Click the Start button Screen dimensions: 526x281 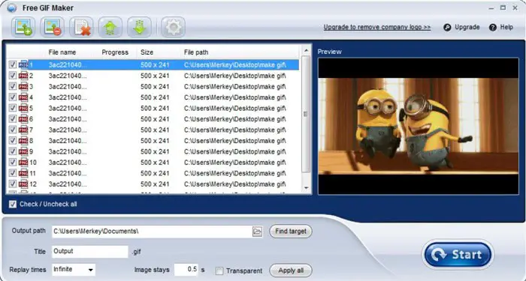[458, 255]
